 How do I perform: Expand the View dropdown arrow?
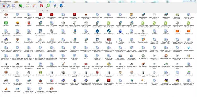coord(30,6)
